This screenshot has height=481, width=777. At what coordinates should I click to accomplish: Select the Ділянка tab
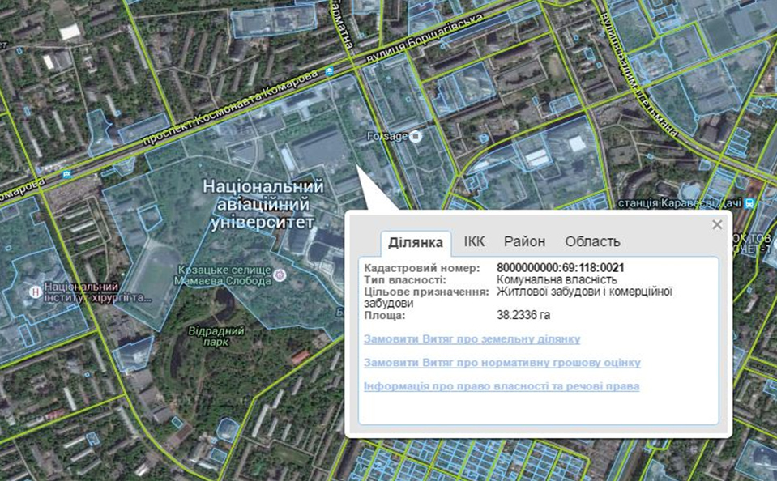[416, 242]
